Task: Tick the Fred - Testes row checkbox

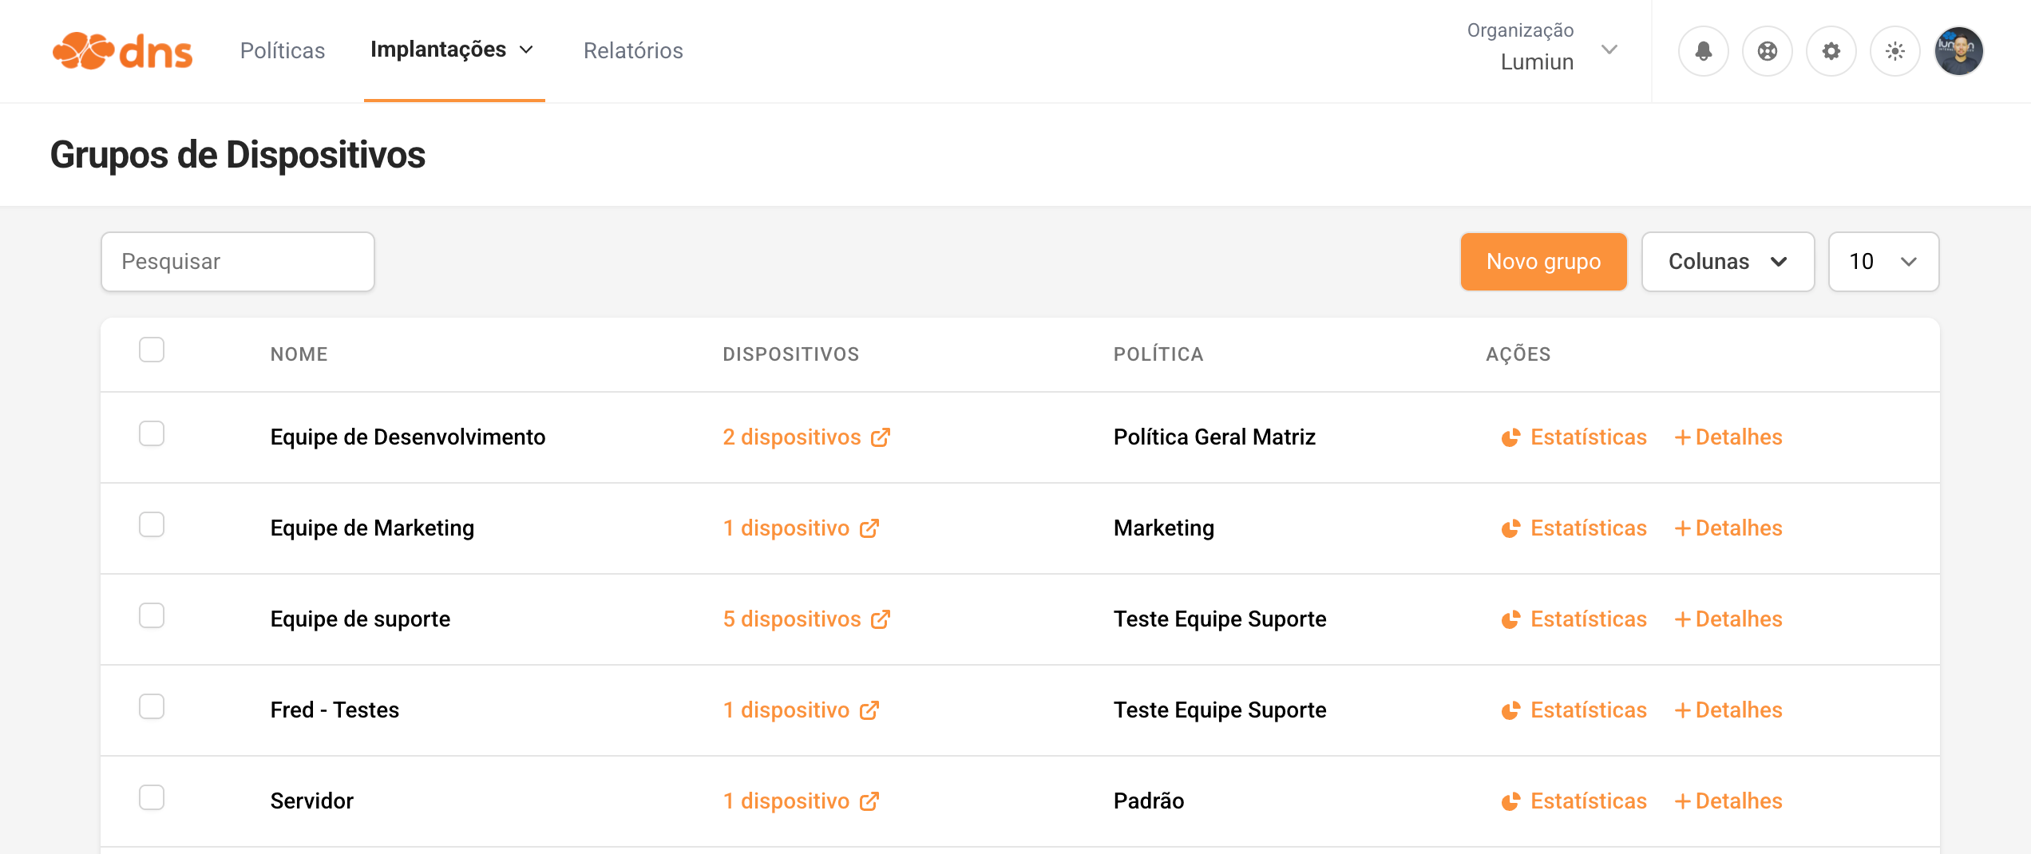Action: point(152,706)
